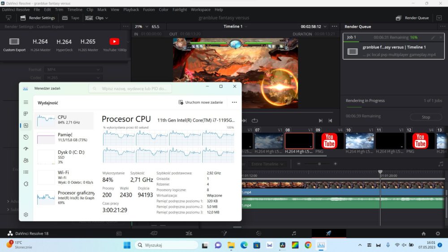The width and height of the screenshot is (448, 252).
Task: Open viewer options ellipsis menu
Action: [x=334, y=26]
